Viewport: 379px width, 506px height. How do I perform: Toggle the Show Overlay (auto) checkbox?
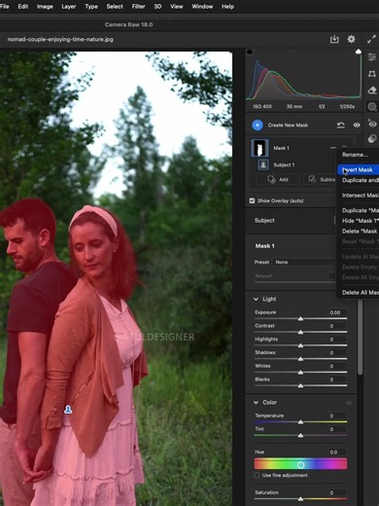click(252, 200)
